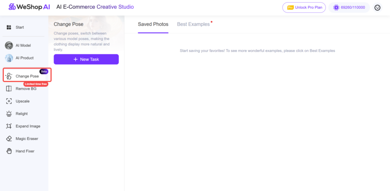Click the smiley profile avatar icon
The height and width of the screenshot is (191, 390).
pyautogui.click(x=377, y=8)
